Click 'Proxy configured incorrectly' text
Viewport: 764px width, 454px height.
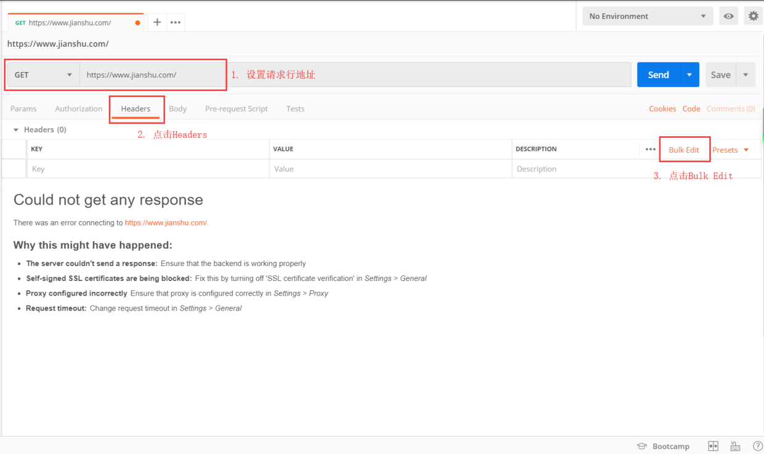[76, 293]
